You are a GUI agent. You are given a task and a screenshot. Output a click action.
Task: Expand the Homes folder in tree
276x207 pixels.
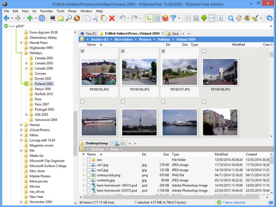click(21, 125)
